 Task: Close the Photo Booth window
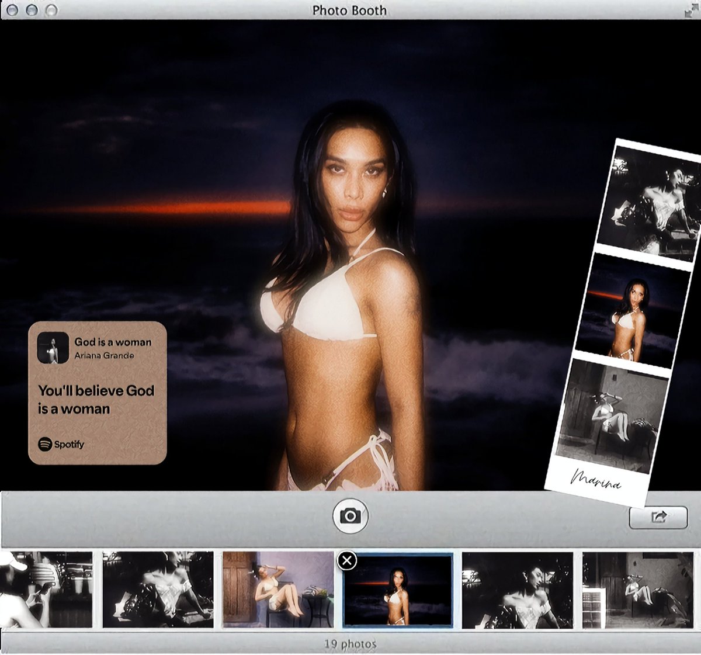click(x=13, y=10)
